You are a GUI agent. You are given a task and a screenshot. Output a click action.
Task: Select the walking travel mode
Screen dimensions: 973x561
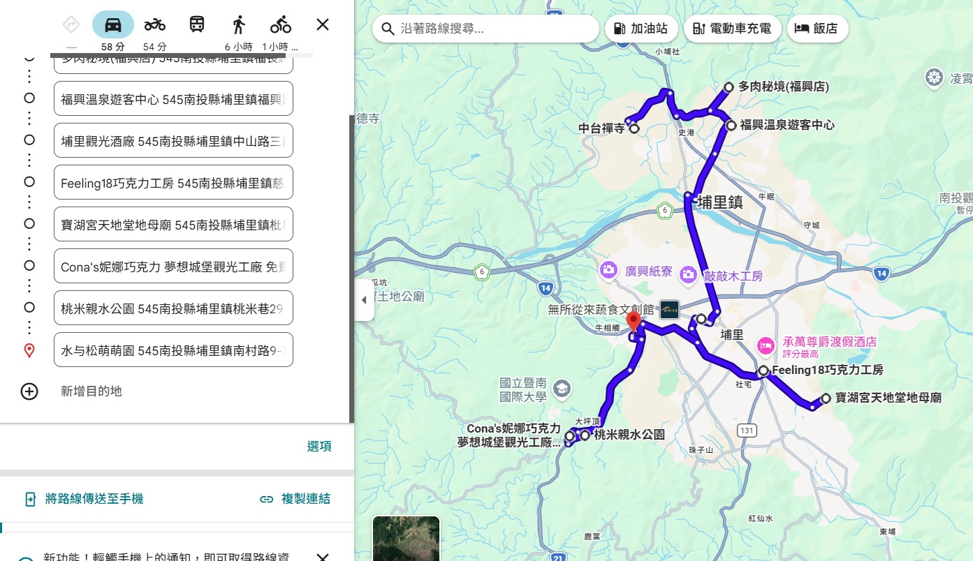(x=239, y=26)
